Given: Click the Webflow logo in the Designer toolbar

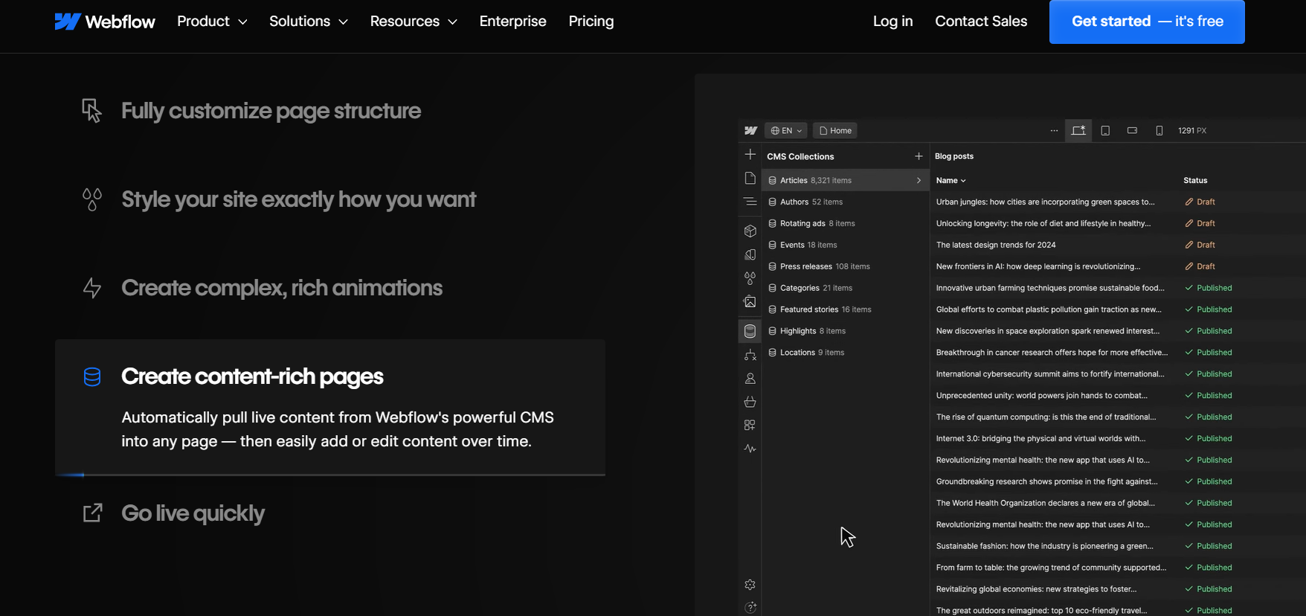Looking at the screenshot, I should point(750,130).
